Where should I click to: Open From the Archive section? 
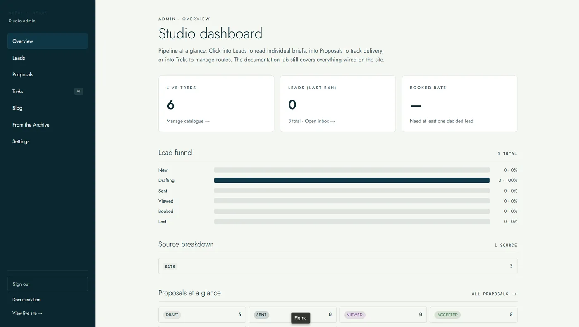point(48,125)
